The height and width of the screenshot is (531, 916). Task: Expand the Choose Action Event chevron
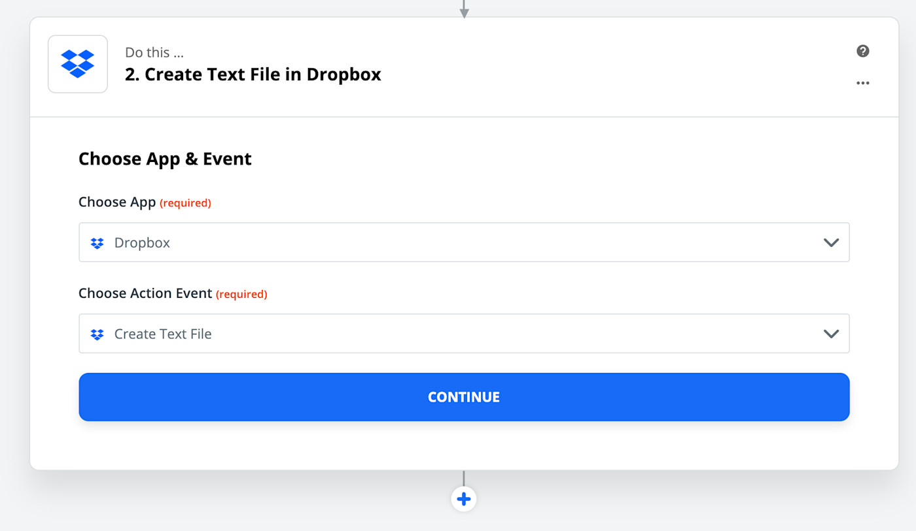(831, 334)
